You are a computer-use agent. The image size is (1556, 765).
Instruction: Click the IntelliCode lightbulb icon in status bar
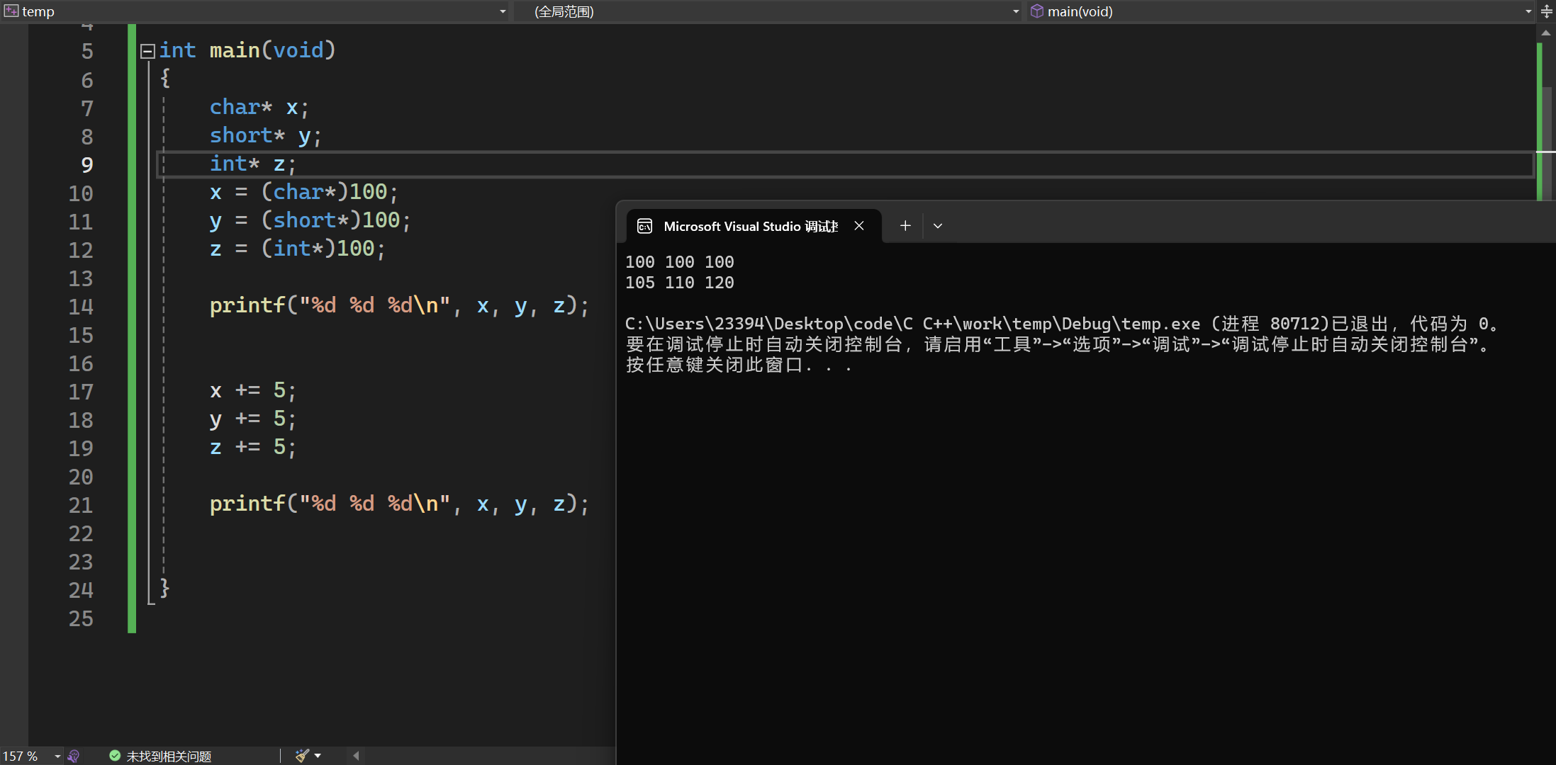coord(73,756)
